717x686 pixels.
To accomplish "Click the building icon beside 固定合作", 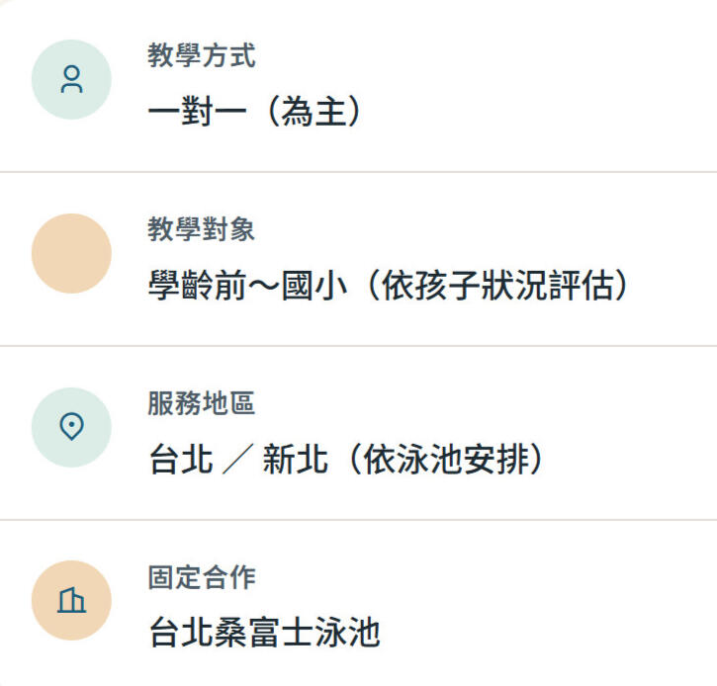I will pyautogui.click(x=71, y=600).
